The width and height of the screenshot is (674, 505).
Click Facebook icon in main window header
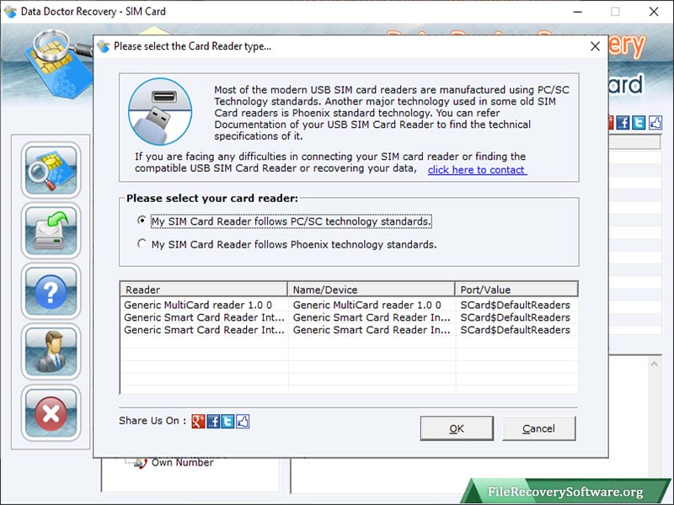coord(623,123)
